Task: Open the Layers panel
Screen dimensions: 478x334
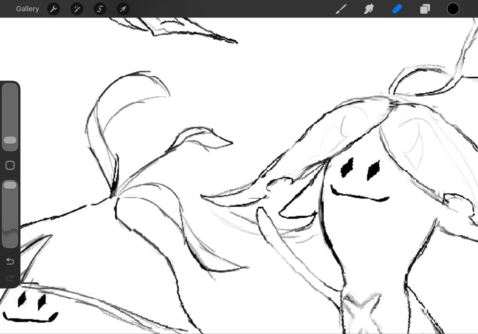Action: coord(425,9)
